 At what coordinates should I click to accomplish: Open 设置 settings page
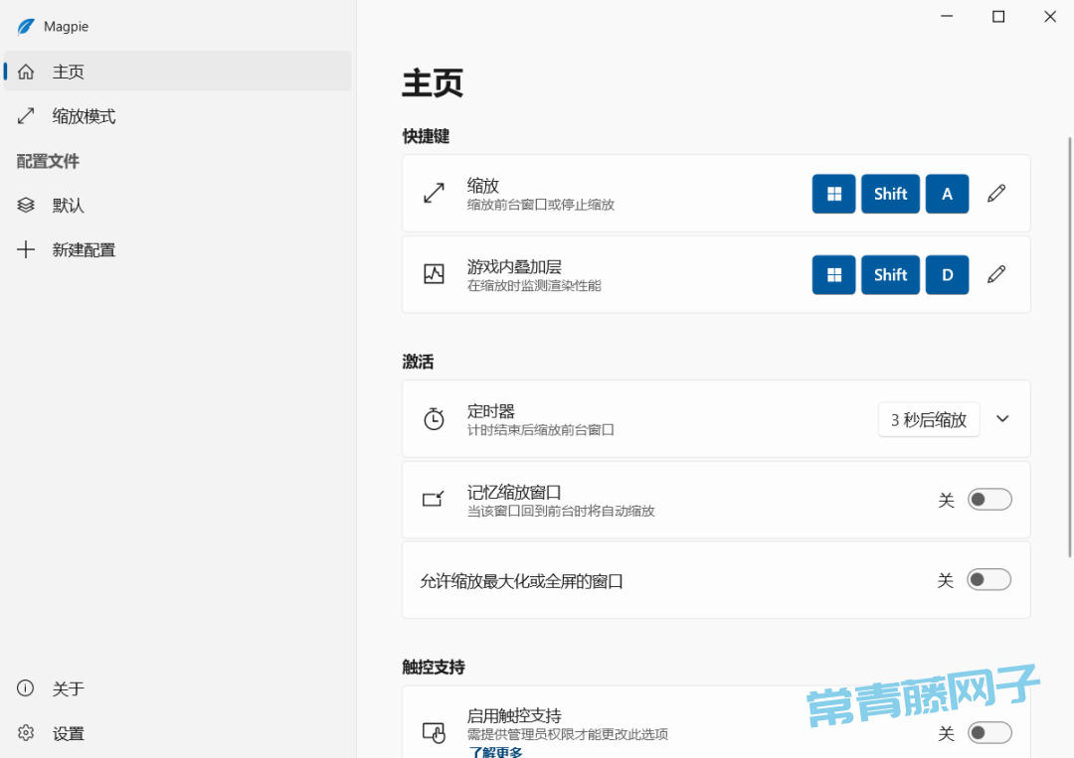point(177,733)
